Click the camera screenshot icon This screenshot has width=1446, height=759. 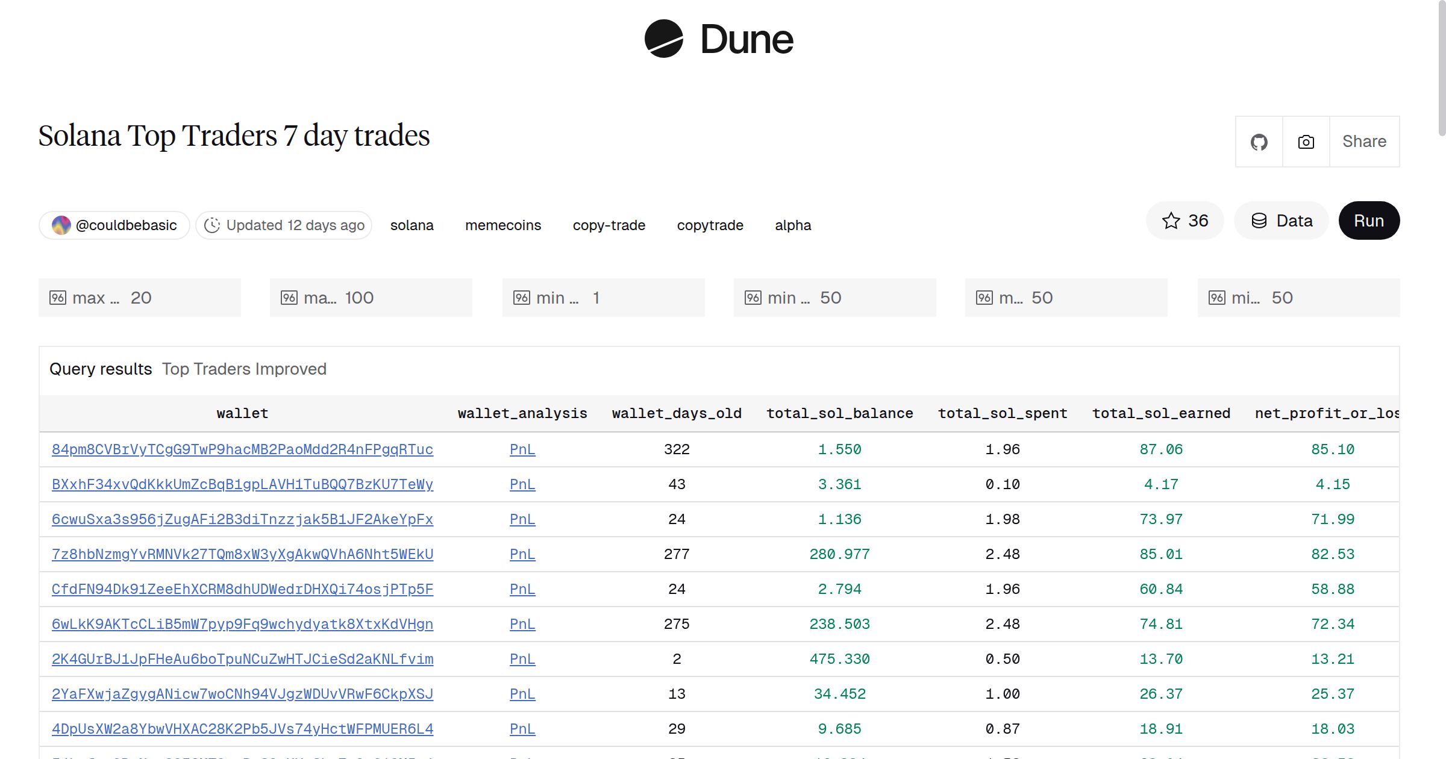point(1305,141)
